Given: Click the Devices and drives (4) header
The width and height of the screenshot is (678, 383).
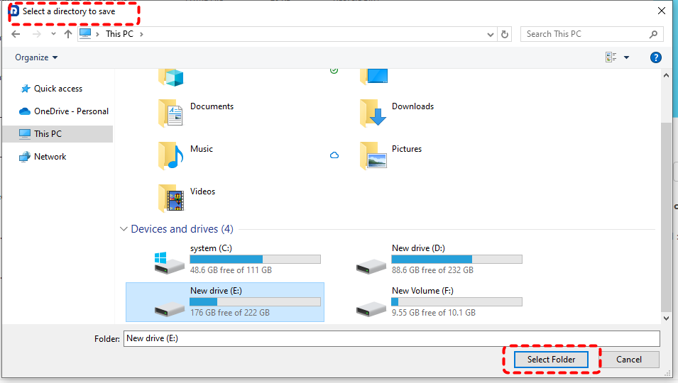Looking at the screenshot, I should [x=182, y=229].
